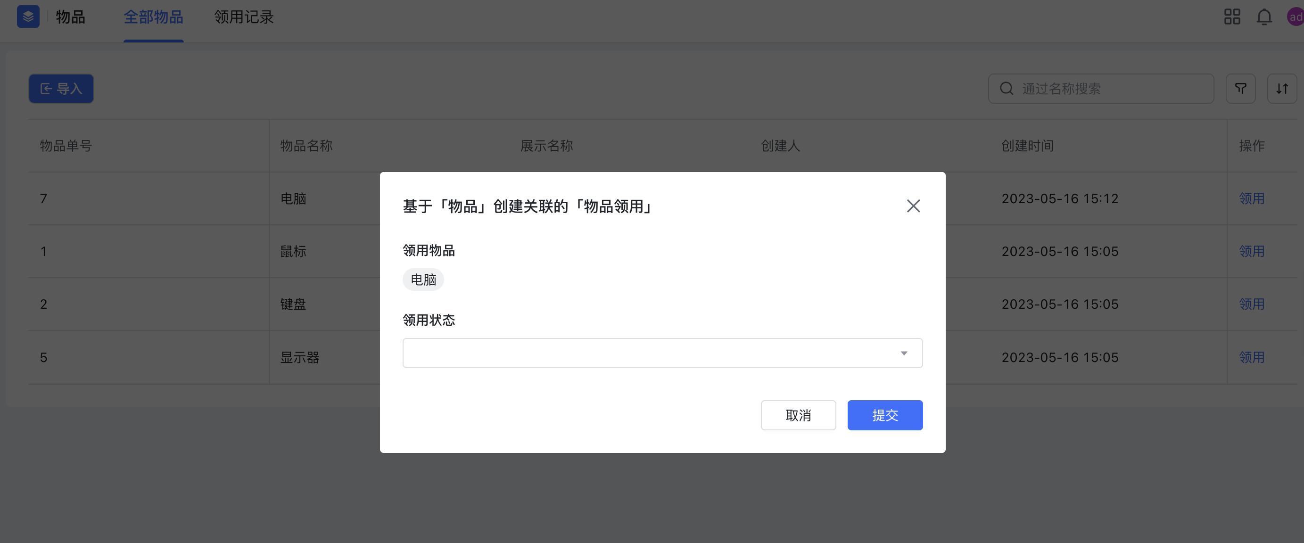
Task: Click the filter funnel icon button
Action: pos(1240,89)
